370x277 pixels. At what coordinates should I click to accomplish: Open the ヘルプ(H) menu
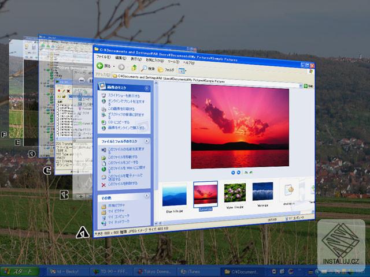(x=189, y=63)
